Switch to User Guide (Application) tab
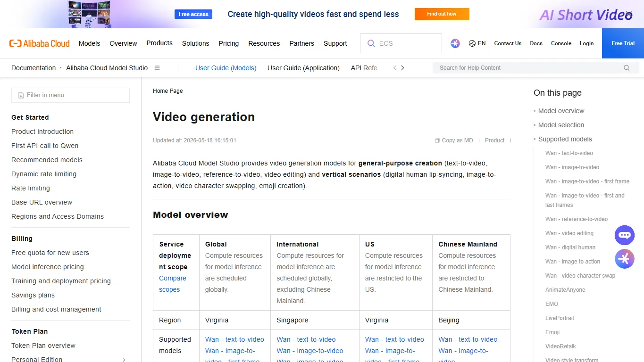Screen dimensions: 644x362 coord(303,68)
